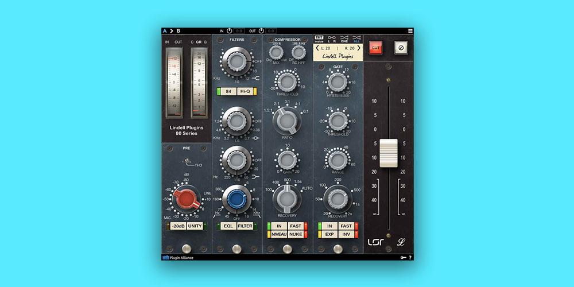Toggle the EXP button

(x=329, y=234)
